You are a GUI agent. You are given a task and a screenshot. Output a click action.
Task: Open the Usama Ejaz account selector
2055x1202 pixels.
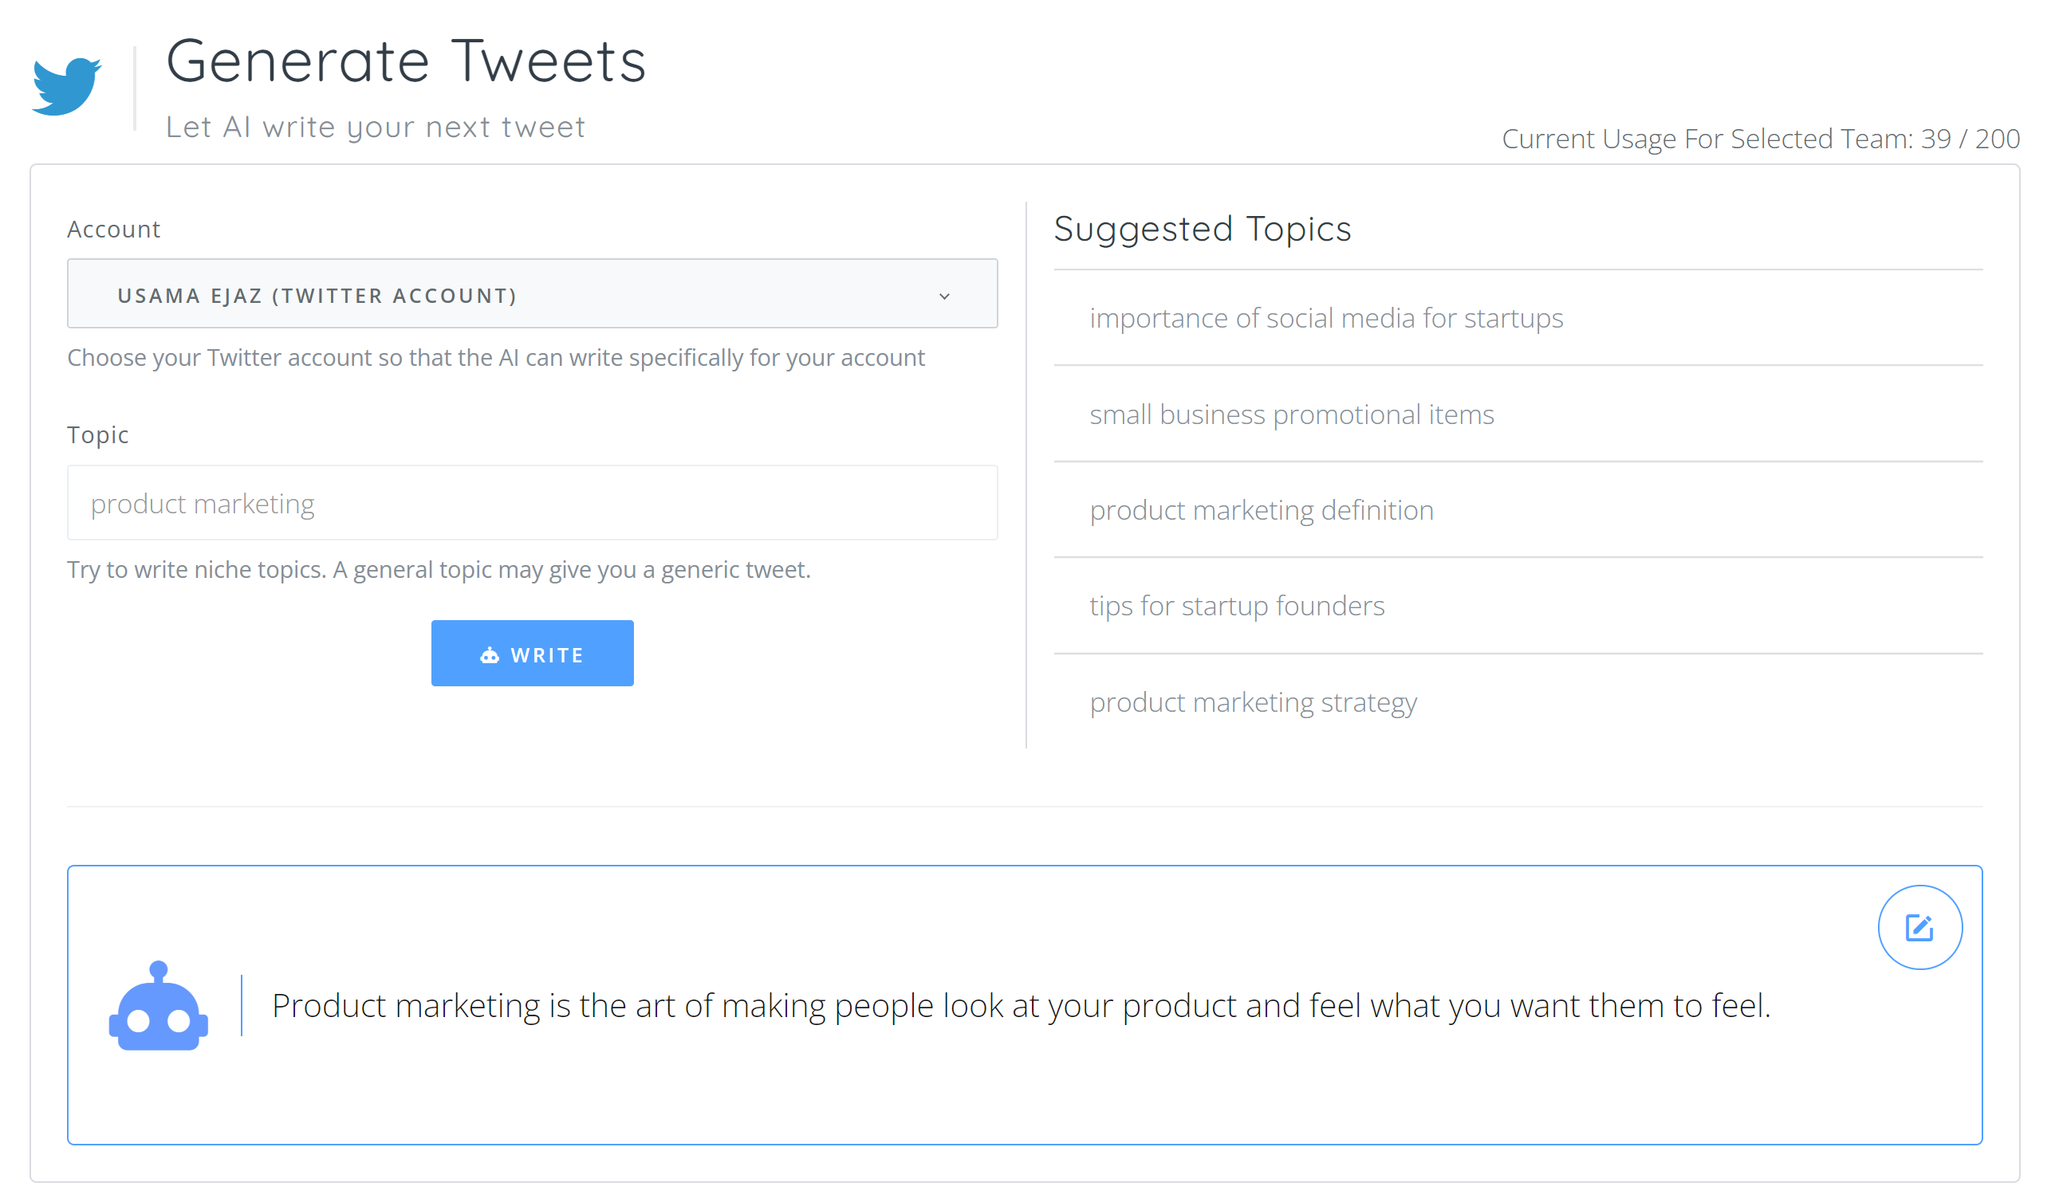point(532,293)
